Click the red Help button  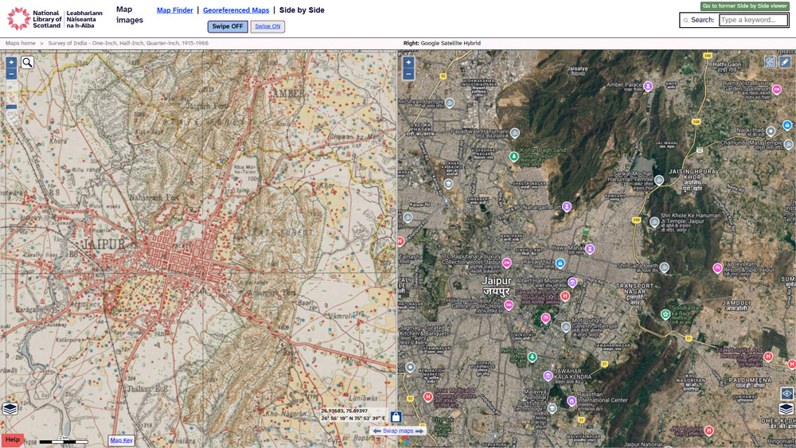12,440
